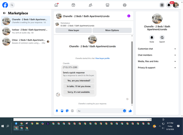The image size is (183, 135).
Task: Mute the Chanelle chat with bell toggle
Action: pos(152,38)
